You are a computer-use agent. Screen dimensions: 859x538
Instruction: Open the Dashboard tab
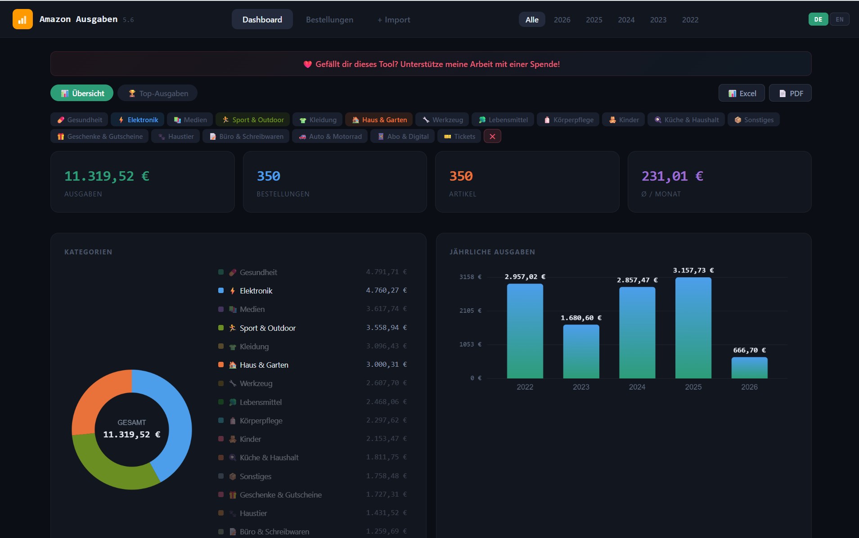point(262,19)
